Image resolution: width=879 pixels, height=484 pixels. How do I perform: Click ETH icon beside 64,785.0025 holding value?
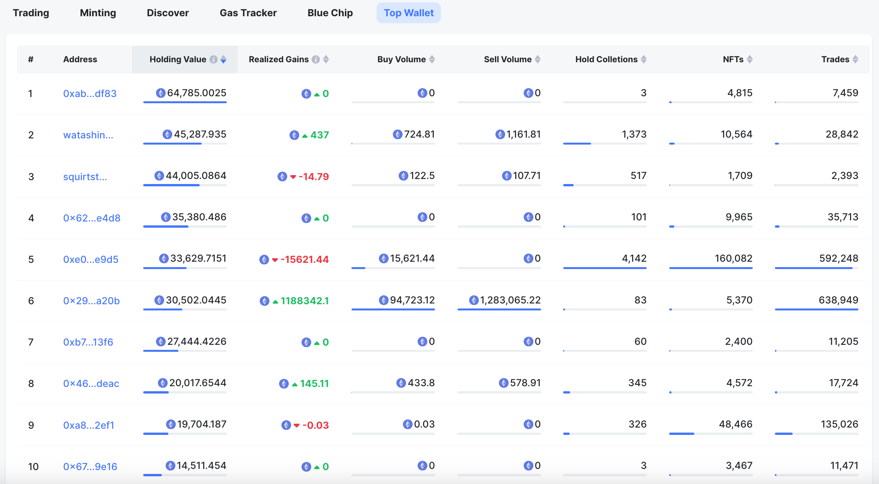pos(161,93)
